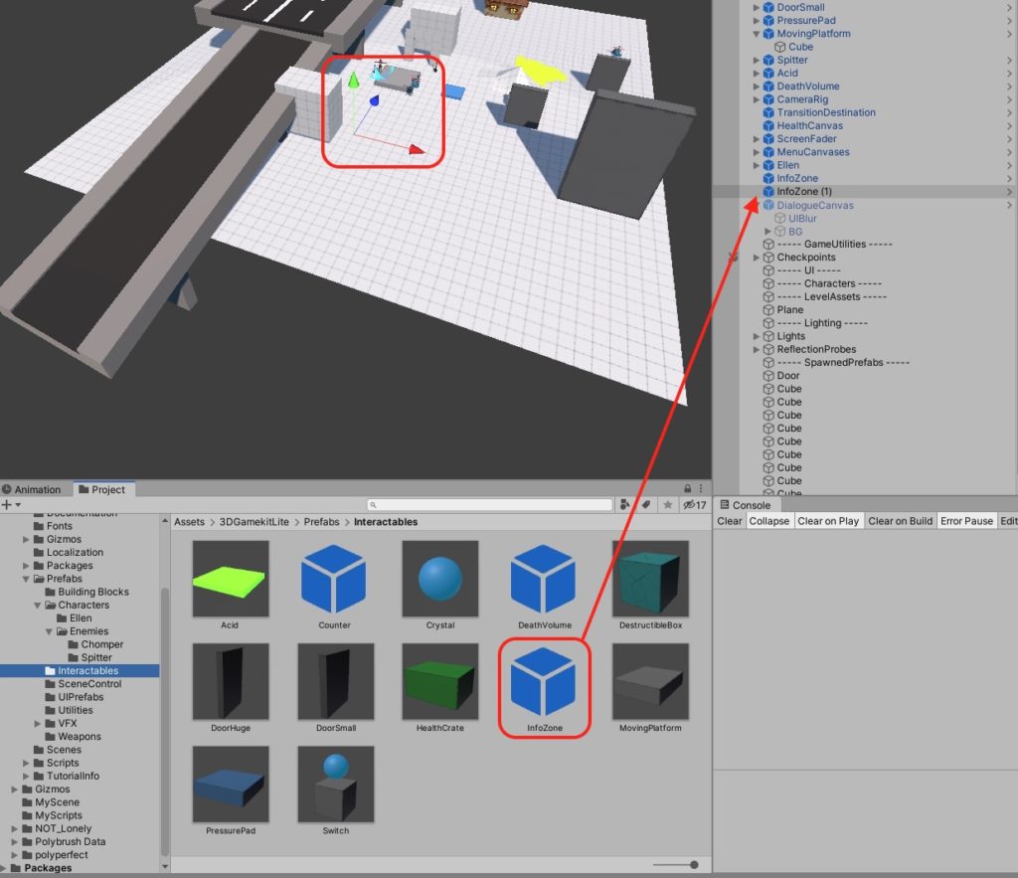1018x878 pixels.
Task: Click the Clear button in Console
Action: coord(730,521)
